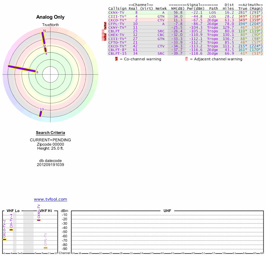Click the CKNX-TV signal marker in the VHF Hi chart
The height and width of the screenshot is (256, 266).
click(39, 220)
